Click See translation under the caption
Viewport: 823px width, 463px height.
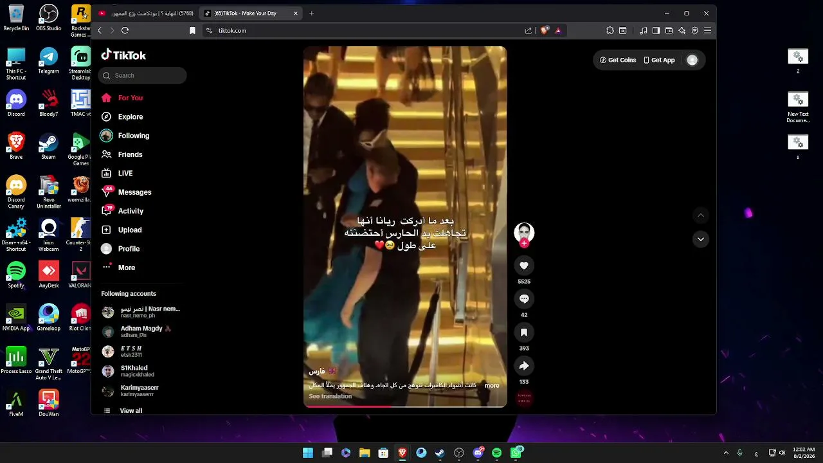(330, 396)
